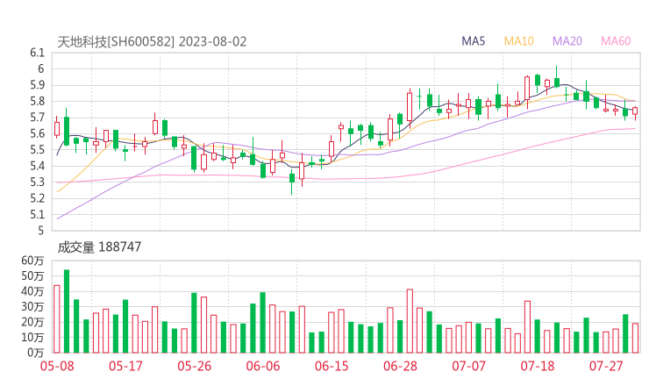Click the MA5 legend label
The image size is (649, 386).
pyautogui.click(x=473, y=41)
